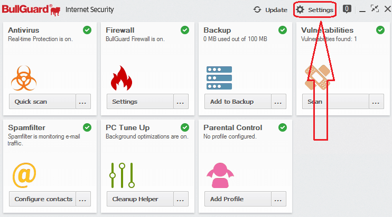Click the Backup green status checkmark
The width and height of the screenshot is (392, 217).
pos(283,30)
